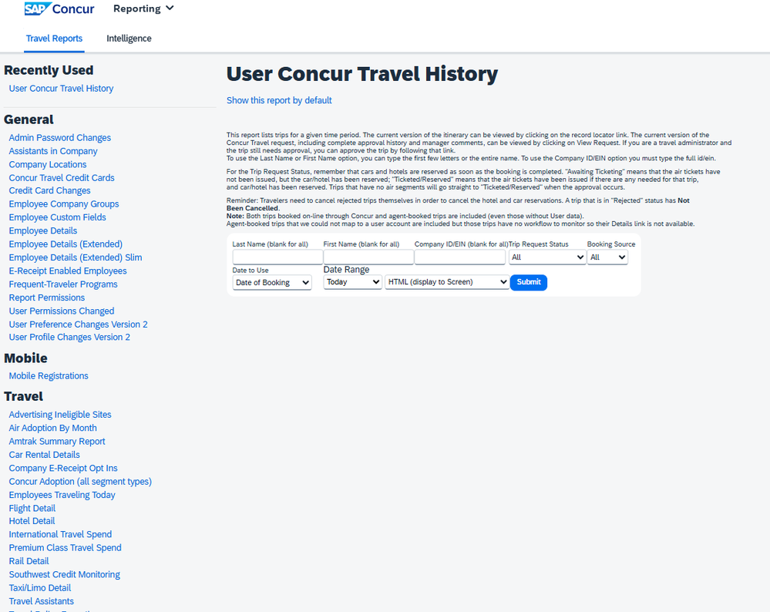Open the Report Permissions link
This screenshot has width=770, height=612.
click(x=47, y=298)
